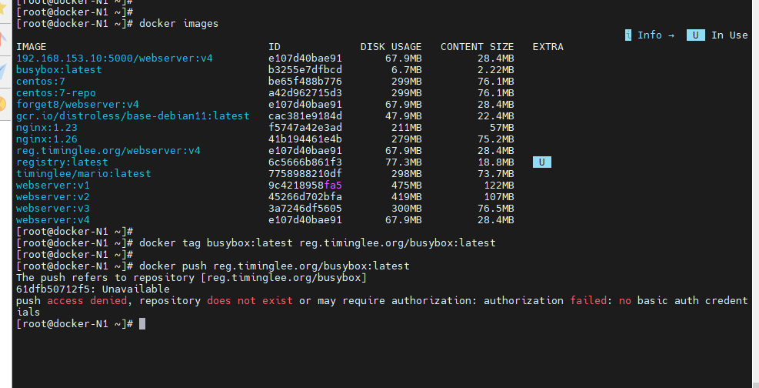Click ID 6c5666b861f3 for registry
Viewport: 759px width, 388px height.
pyautogui.click(x=305, y=162)
